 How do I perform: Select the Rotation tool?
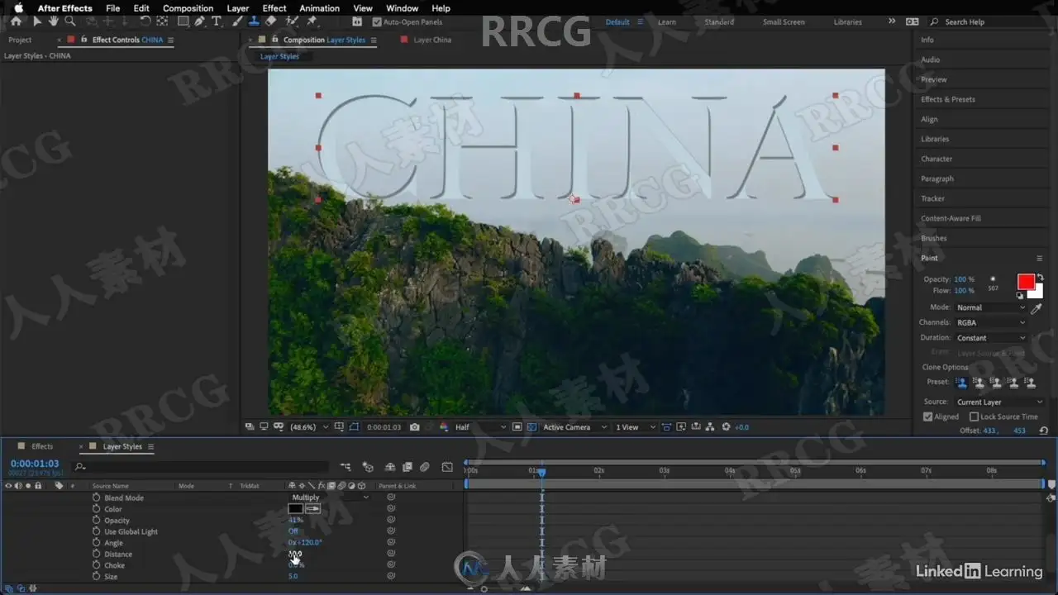coord(146,21)
